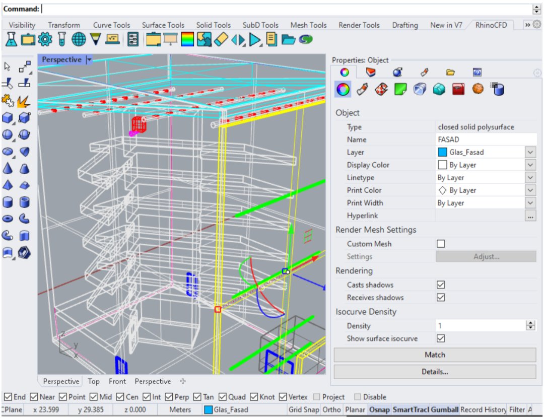Uncheck Casts shadows
Image resolution: width=544 pixels, height=418 pixels.
point(441,285)
